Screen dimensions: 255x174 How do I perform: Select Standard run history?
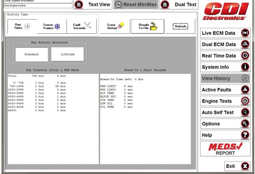(31, 54)
